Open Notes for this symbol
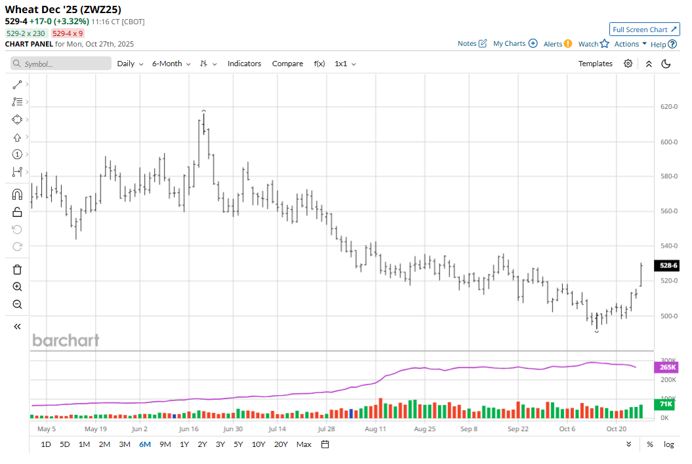The height and width of the screenshot is (464, 692). click(472, 43)
